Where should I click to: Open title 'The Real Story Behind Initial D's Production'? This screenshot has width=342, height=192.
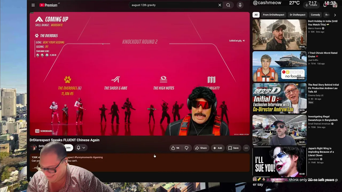point(323,88)
